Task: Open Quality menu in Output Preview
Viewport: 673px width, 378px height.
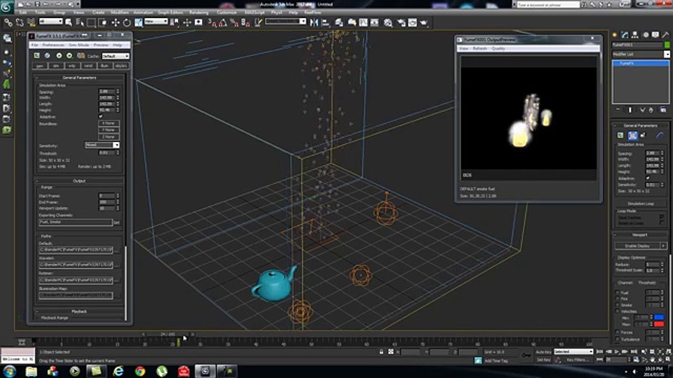Action: [x=498, y=48]
